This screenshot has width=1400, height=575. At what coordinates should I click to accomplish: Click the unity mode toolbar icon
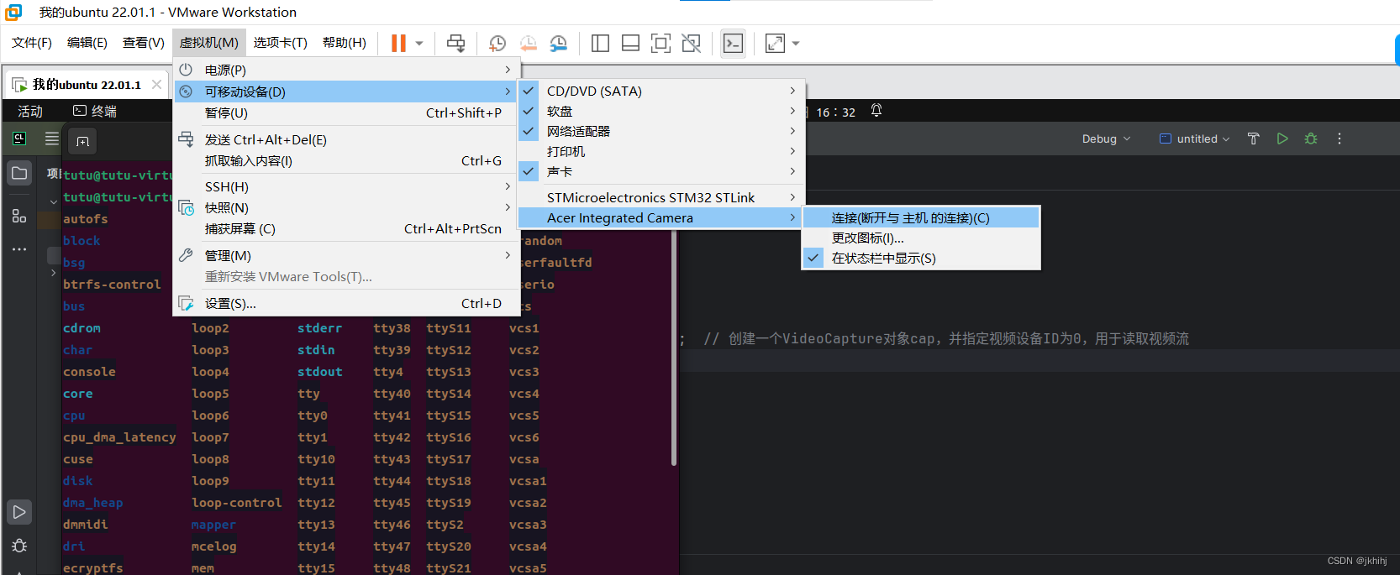pos(691,43)
